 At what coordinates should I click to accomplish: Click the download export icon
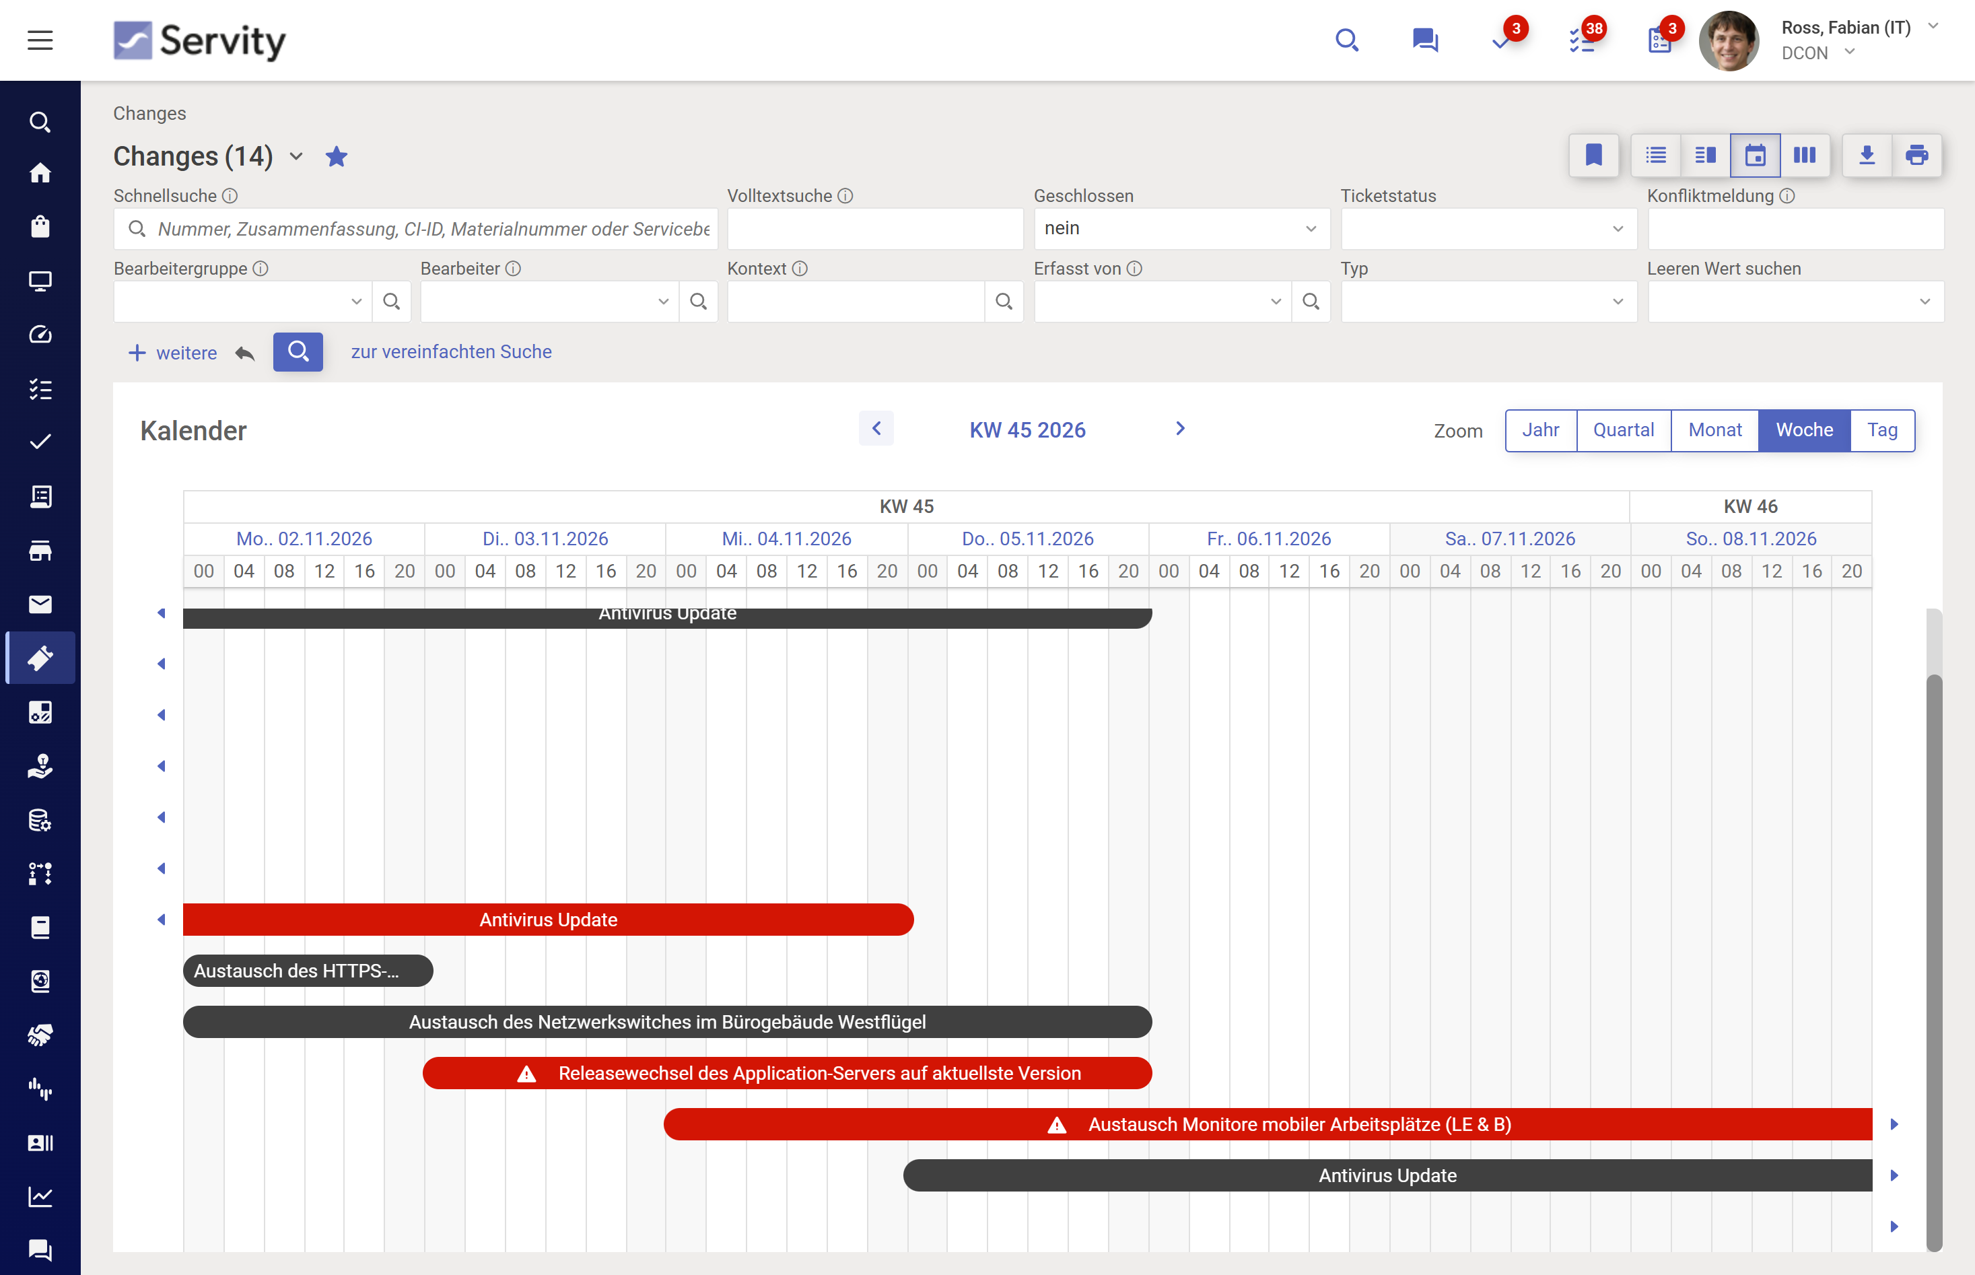tap(1867, 155)
